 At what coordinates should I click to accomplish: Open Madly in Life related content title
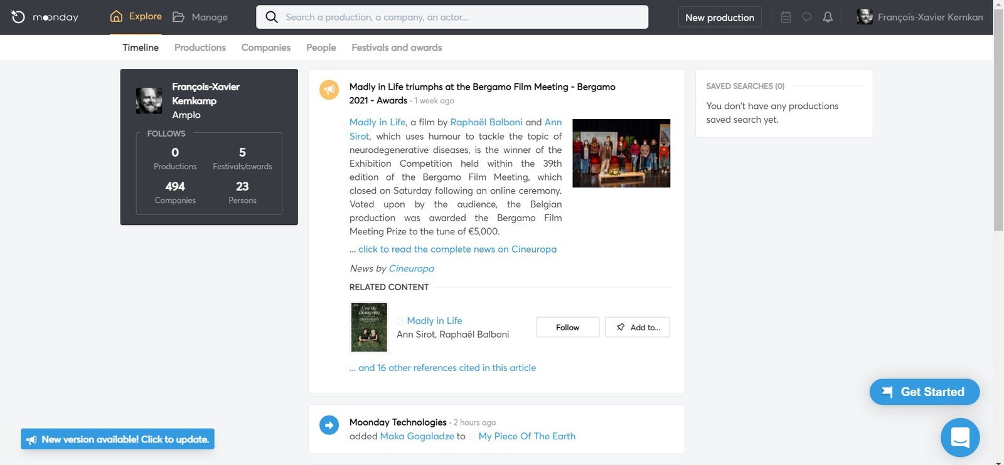(x=434, y=320)
